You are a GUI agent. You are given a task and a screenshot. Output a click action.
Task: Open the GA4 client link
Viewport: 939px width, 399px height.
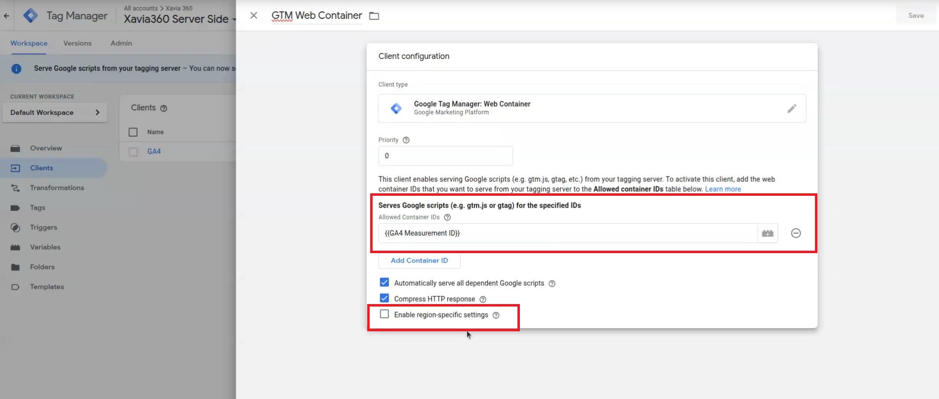point(154,152)
